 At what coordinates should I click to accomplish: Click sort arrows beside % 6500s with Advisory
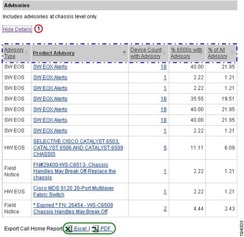[x=201, y=53]
